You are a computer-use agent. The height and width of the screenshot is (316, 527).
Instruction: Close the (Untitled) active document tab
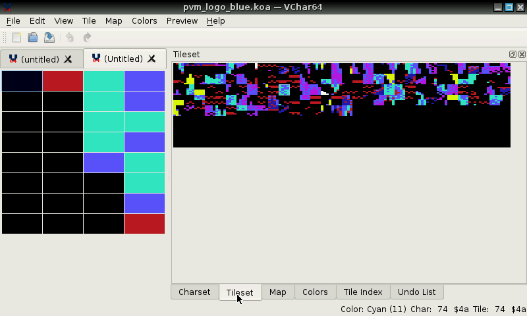point(152,59)
